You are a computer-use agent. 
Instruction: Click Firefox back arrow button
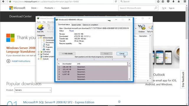click(3, 1)
